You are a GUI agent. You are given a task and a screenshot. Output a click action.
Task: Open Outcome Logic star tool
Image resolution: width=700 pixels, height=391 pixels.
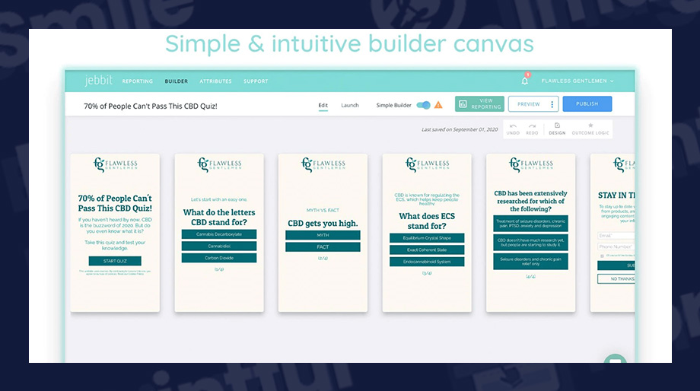590,129
